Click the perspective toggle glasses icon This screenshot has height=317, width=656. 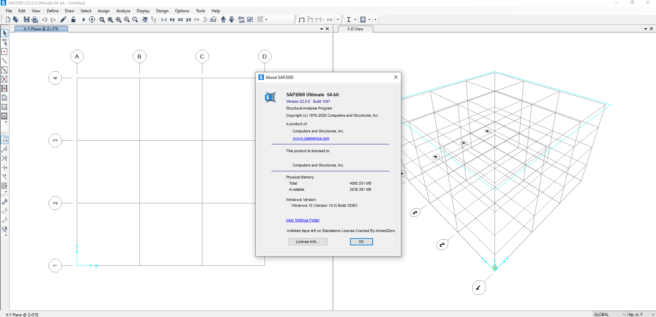(x=213, y=19)
